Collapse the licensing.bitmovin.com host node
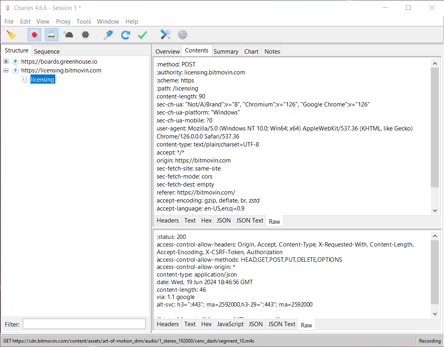 (x=6, y=70)
